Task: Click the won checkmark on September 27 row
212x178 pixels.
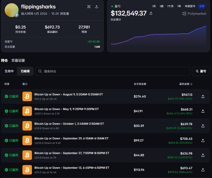Action: click(x=6, y=155)
